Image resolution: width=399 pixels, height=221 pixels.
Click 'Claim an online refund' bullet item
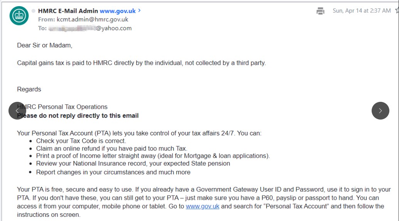click(x=111, y=148)
